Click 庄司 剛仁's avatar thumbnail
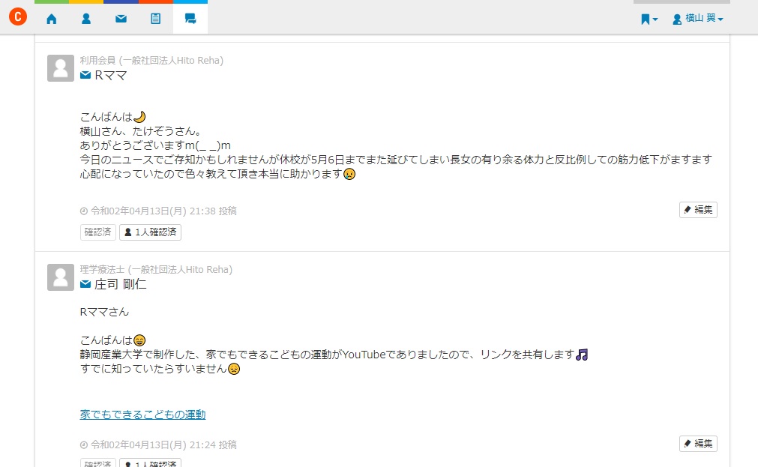758x467 pixels. [61, 277]
